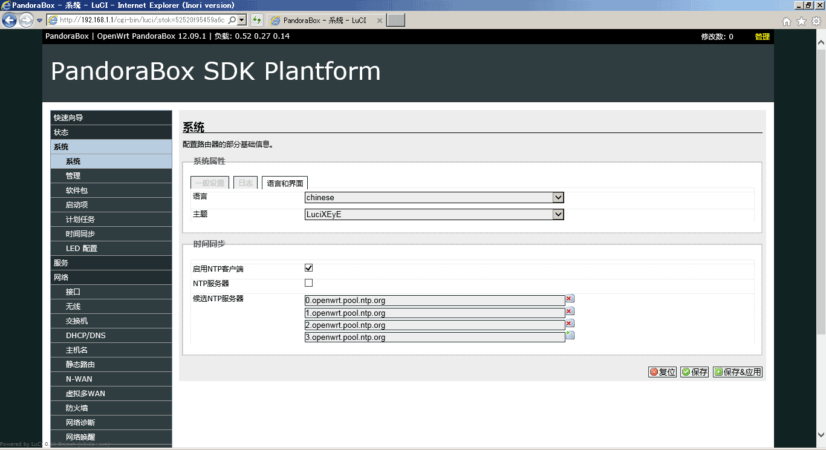Open the 网络 sidebar section

point(111,277)
